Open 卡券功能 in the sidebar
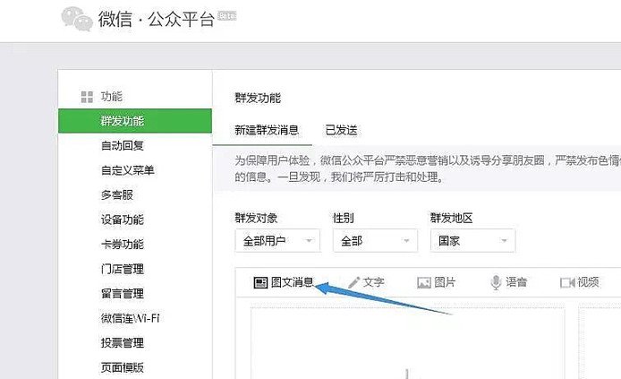This screenshot has width=621, height=379. pyautogui.click(x=123, y=244)
